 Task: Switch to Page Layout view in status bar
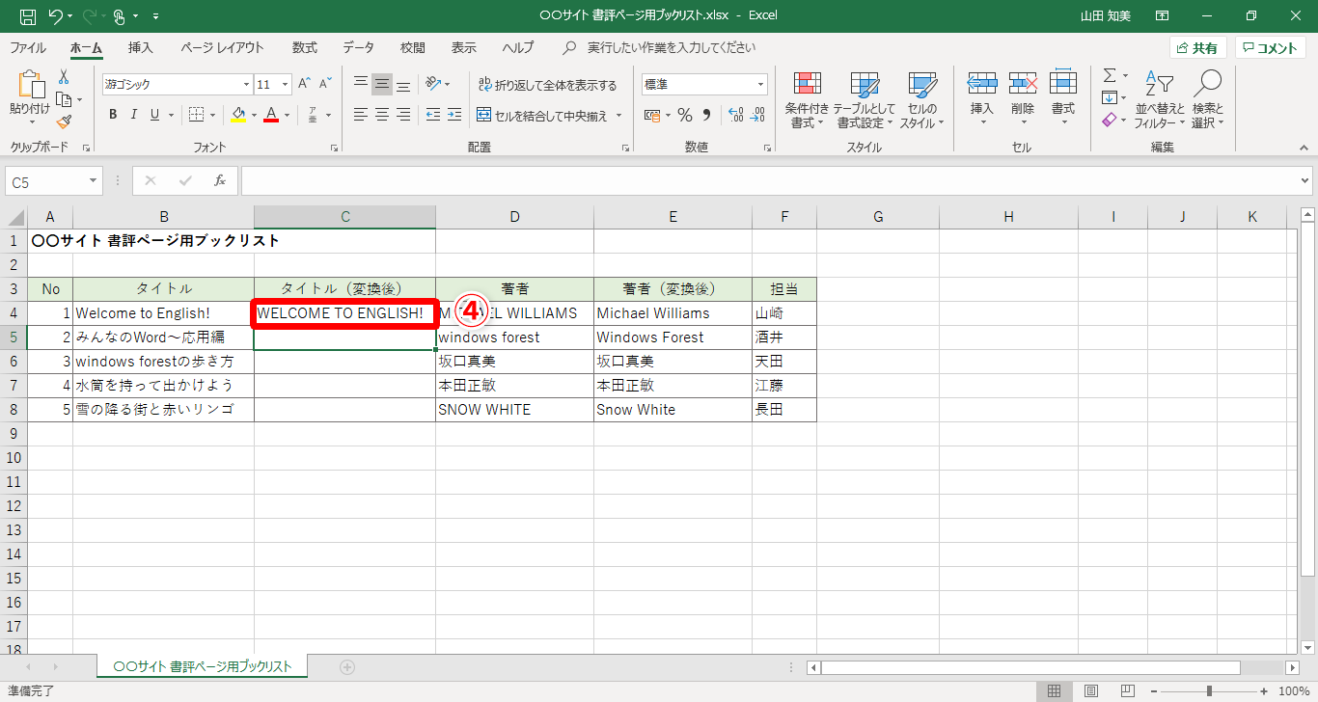pos(1090,690)
